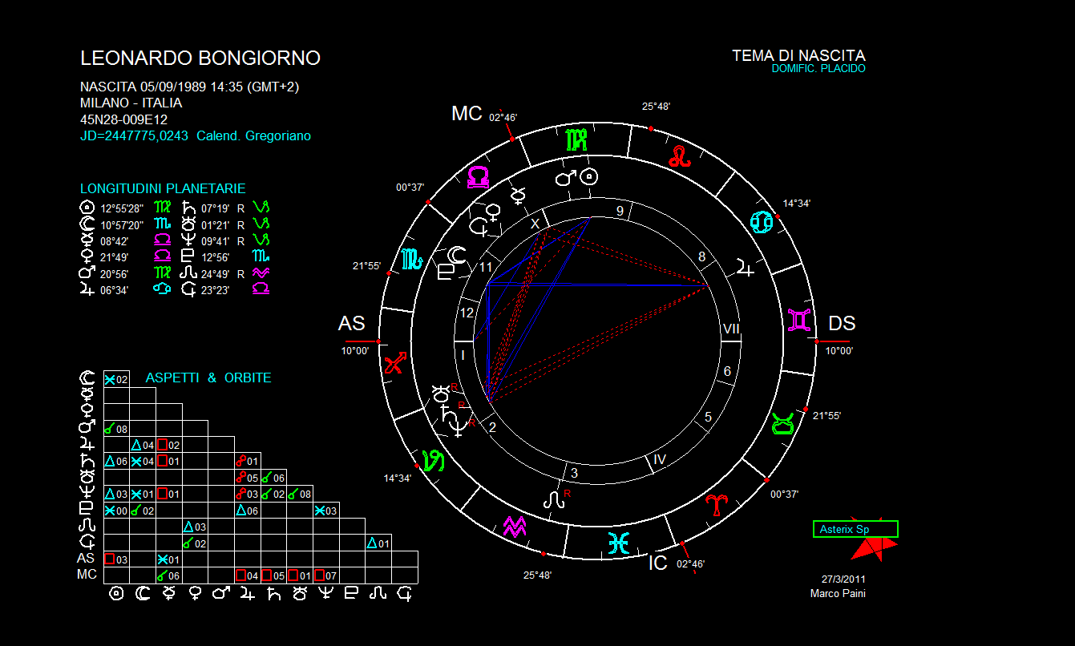Image resolution: width=1075 pixels, height=646 pixels.
Task: Click the LEONARDO BONGIORNO title
Action: [200, 59]
